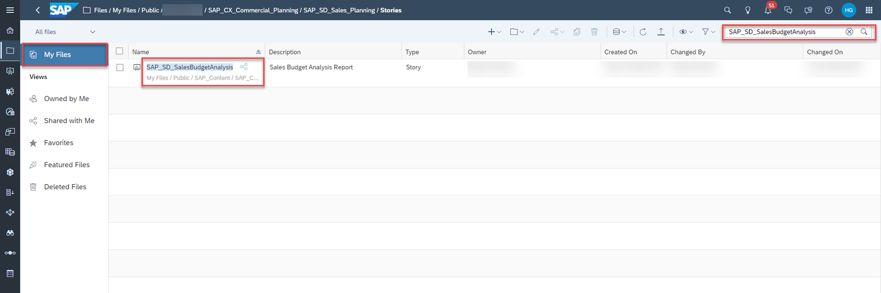The width and height of the screenshot is (881, 293).
Task: Show files Owned by Me
Action: (66, 98)
